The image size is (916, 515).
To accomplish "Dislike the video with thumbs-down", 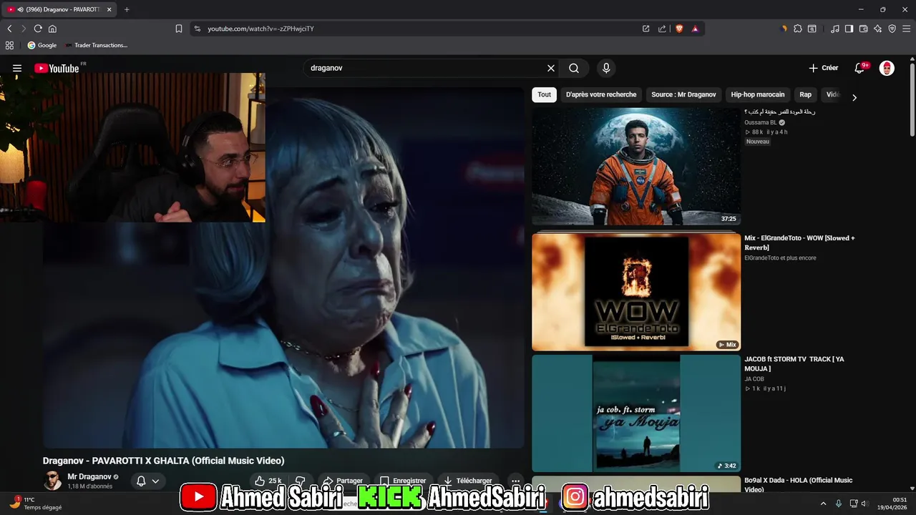I will tap(301, 481).
